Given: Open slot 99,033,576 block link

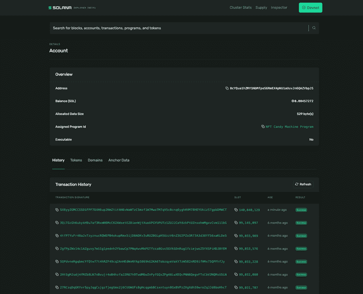Looking at the screenshot, I should 248,249.
